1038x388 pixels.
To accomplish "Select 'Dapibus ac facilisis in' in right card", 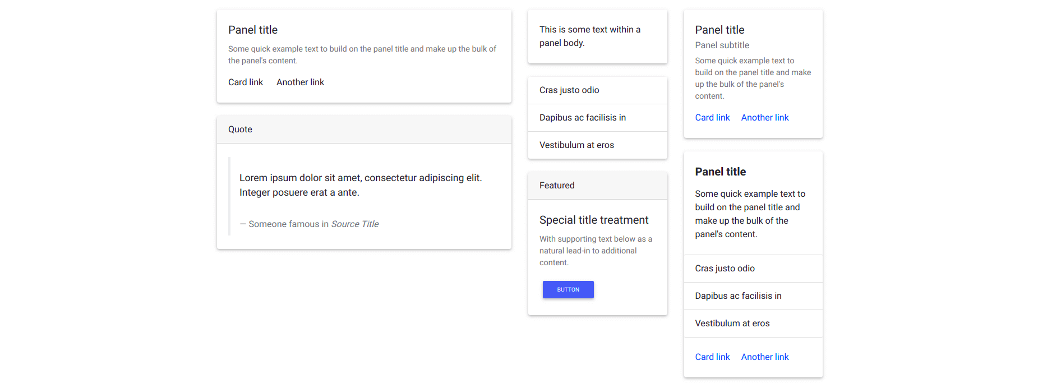I will coord(753,296).
